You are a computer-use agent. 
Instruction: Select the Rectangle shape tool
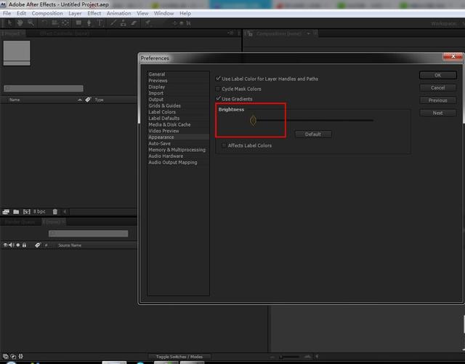78,23
